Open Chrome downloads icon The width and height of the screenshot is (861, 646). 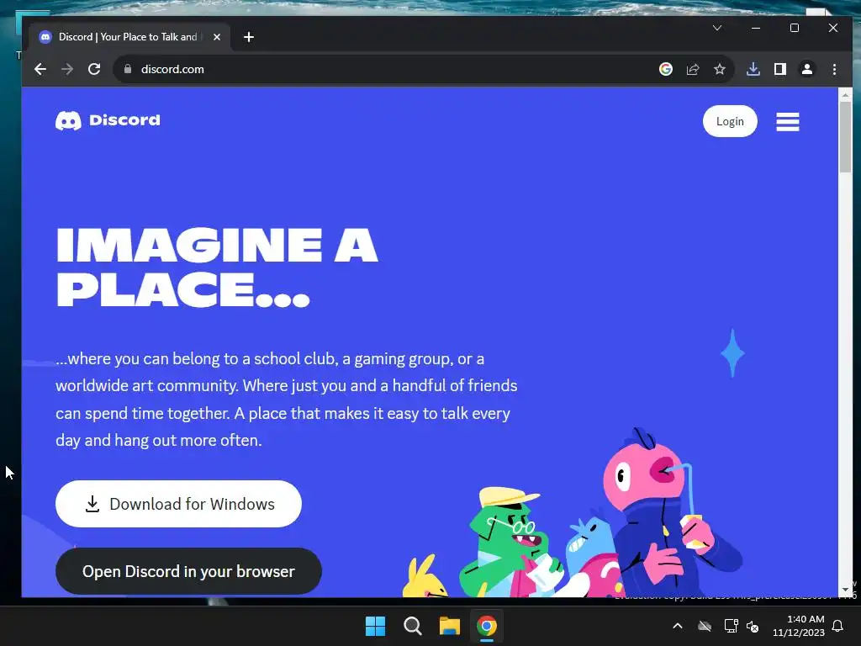click(x=753, y=69)
